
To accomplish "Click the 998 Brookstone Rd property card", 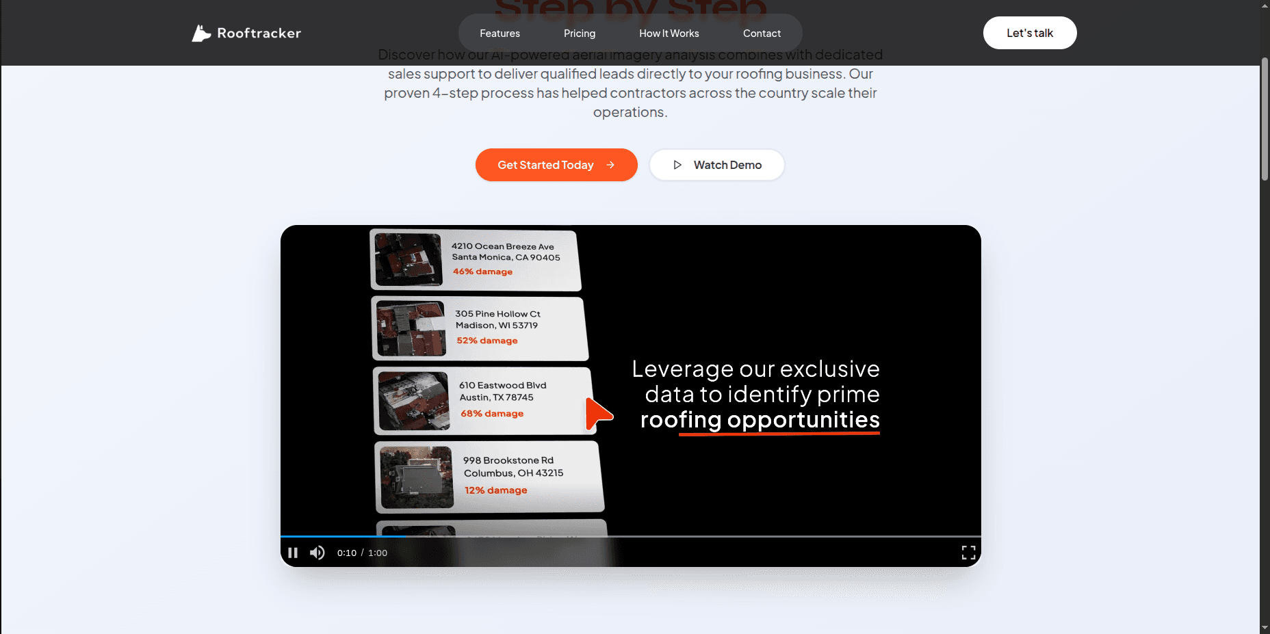I will [x=489, y=477].
